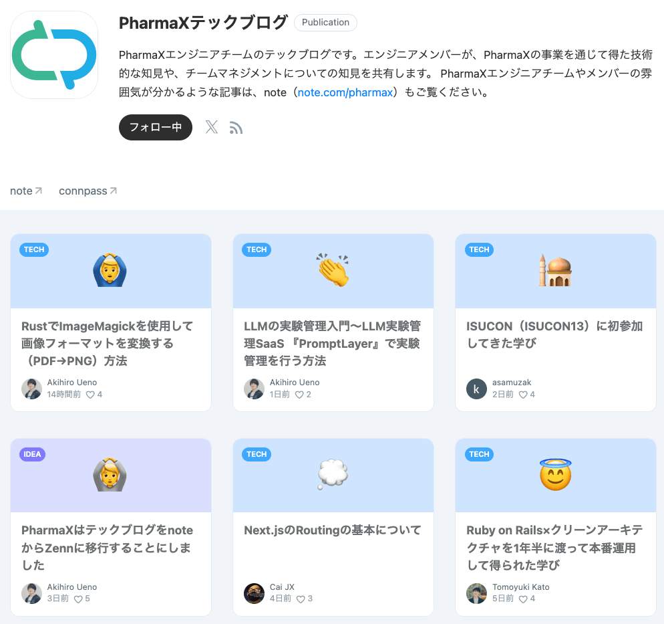
Task: Click heart icon on PromptLayer article
Action: (299, 395)
